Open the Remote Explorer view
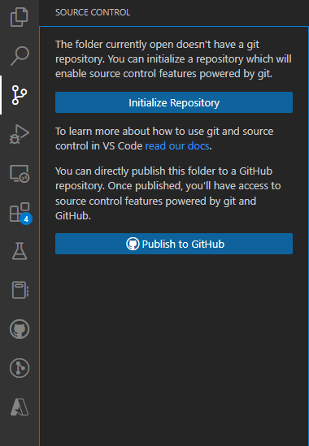Screen dimensions: 309x446 pos(20,173)
